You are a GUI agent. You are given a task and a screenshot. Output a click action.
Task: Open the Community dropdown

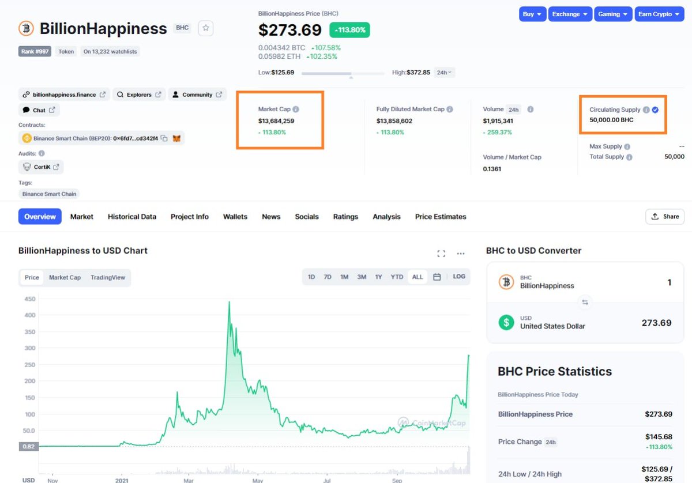click(x=197, y=95)
